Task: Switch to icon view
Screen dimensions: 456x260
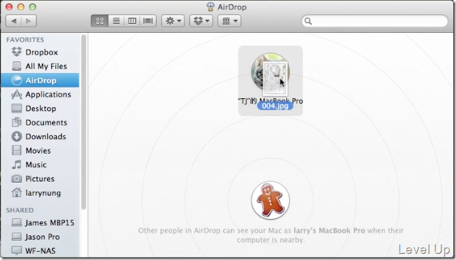Action: point(100,21)
